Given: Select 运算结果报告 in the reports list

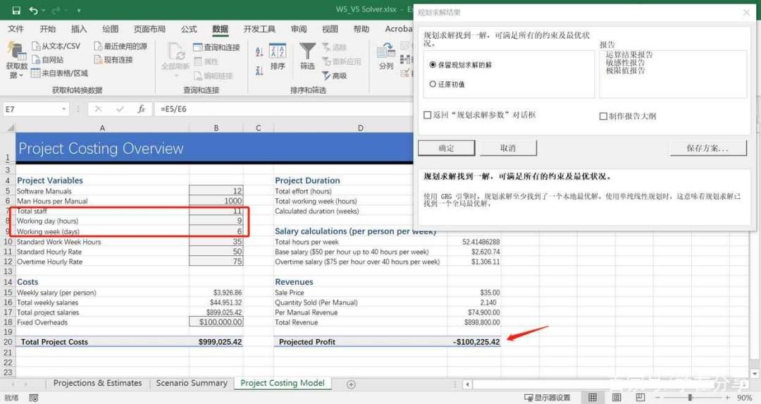Looking at the screenshot, I should click(629, 54).
